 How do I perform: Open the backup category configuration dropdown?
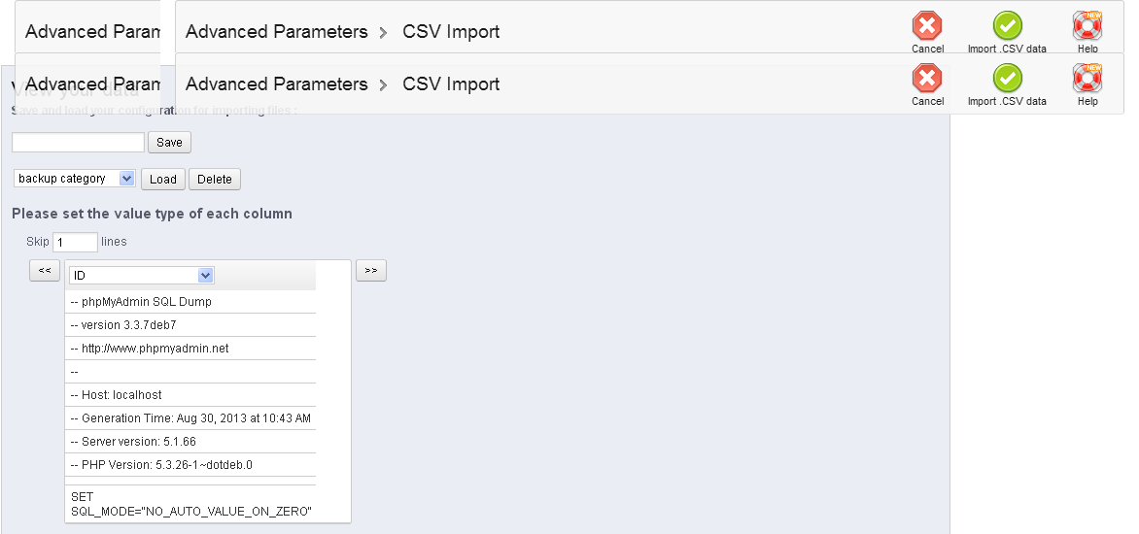coord(75,179)
